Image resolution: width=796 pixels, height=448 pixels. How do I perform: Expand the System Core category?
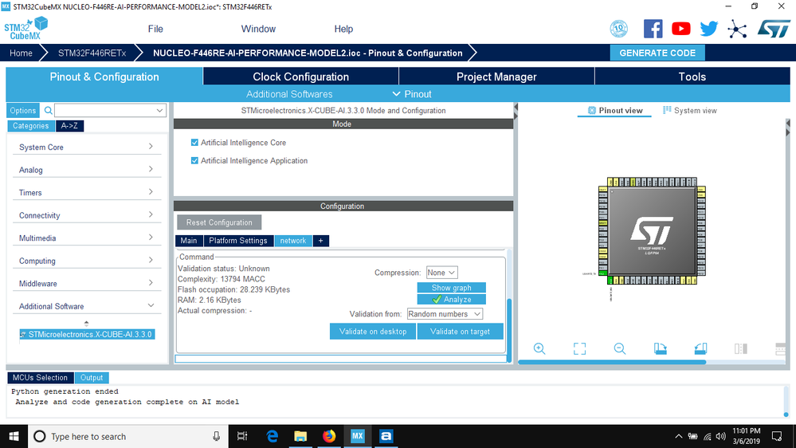86,147
